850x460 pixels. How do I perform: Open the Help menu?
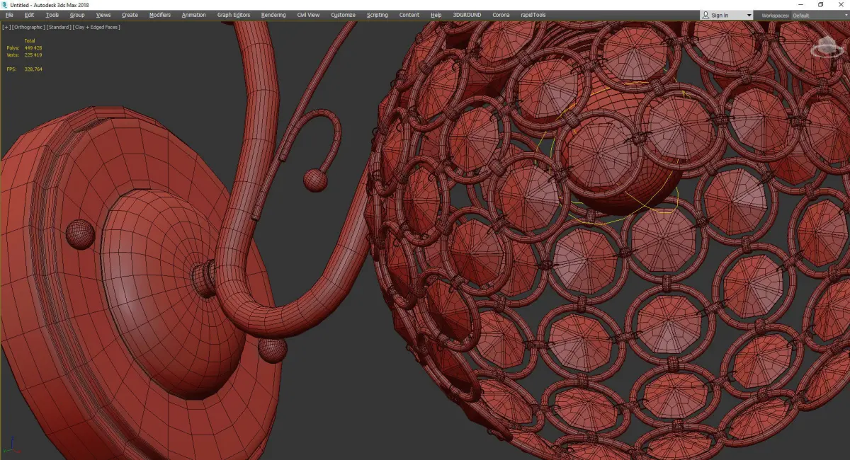(436, 15)
